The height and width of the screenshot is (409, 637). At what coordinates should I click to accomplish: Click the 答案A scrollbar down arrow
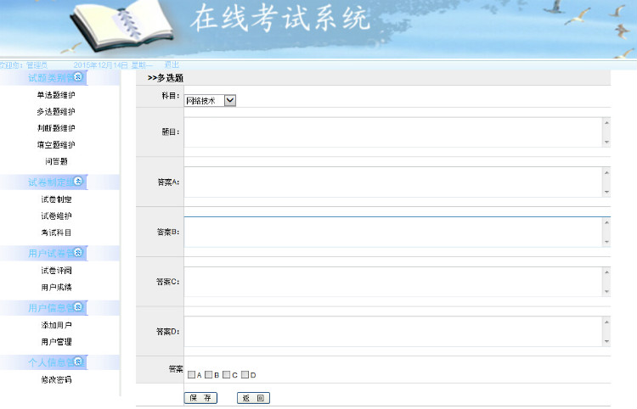(x=606, y=192)
